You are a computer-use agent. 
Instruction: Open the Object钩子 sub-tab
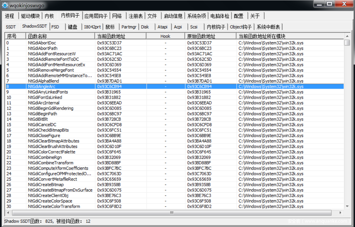coord(241,27)
